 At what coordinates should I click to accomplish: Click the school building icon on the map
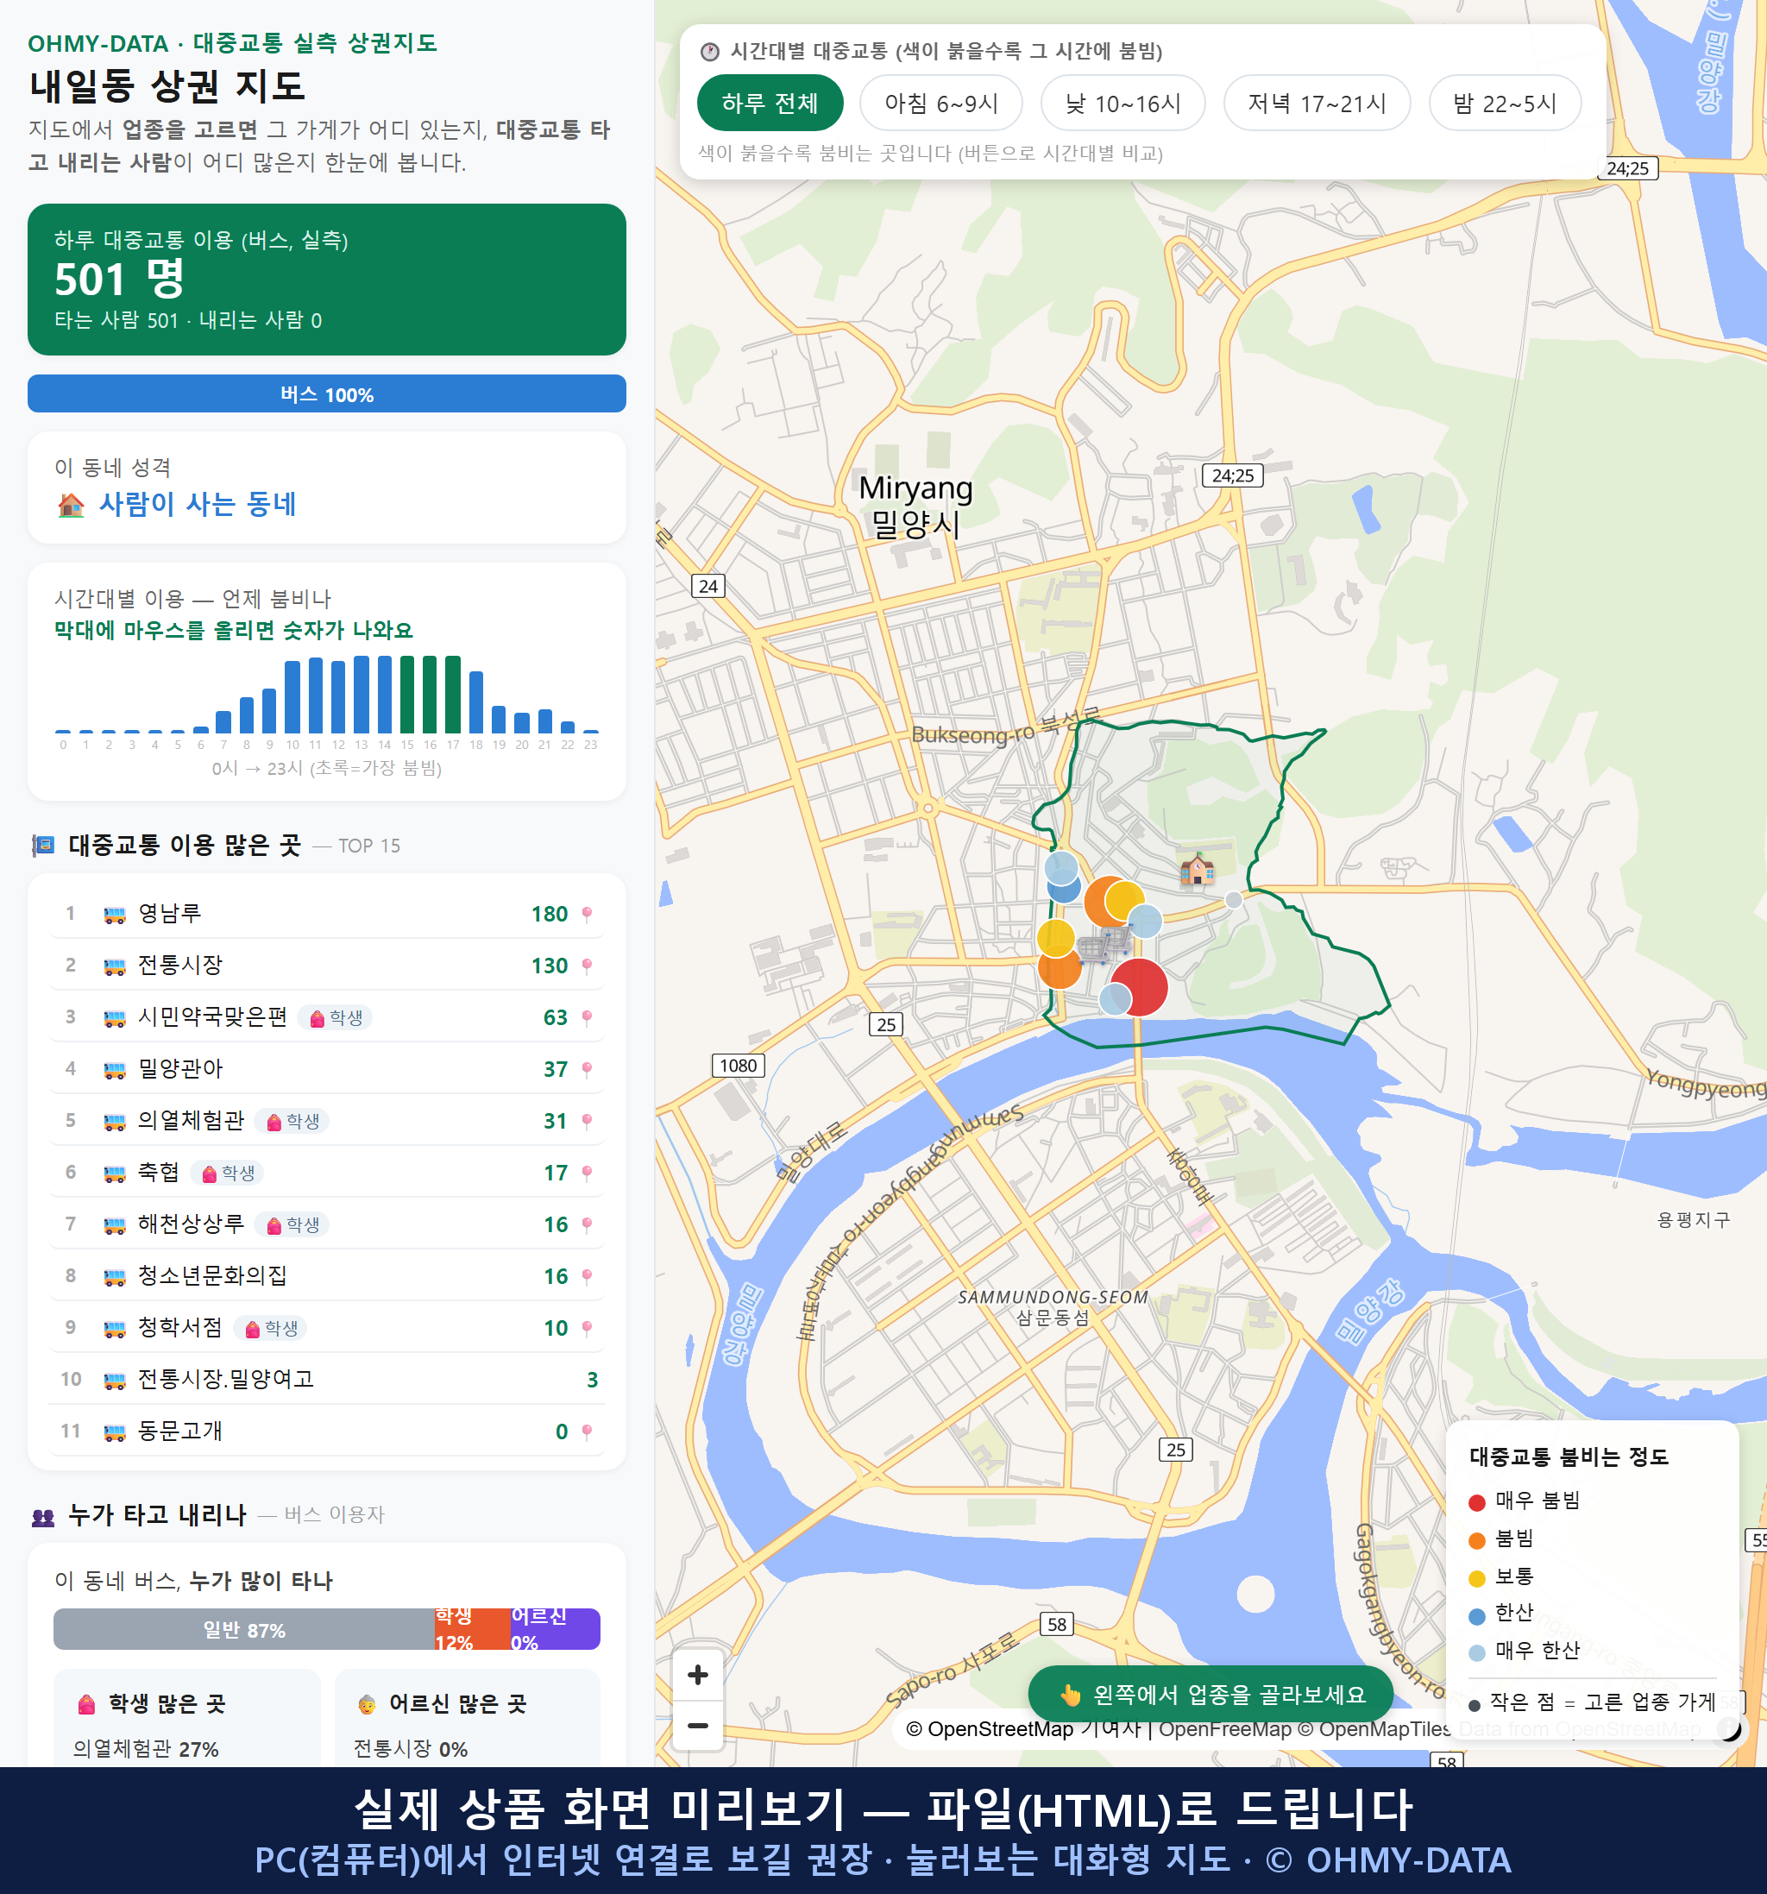[x=1198, y=869]
